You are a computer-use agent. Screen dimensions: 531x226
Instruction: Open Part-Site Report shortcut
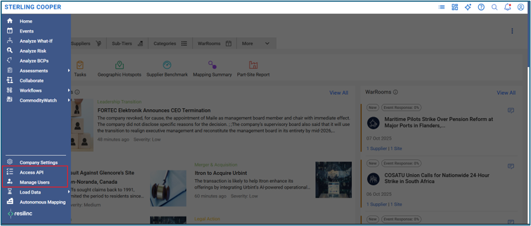tap(253, 68)
